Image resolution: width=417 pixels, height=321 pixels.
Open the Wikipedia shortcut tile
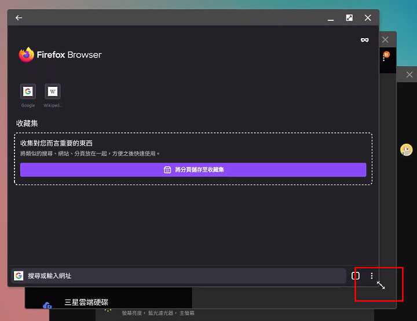coord(53,91)
